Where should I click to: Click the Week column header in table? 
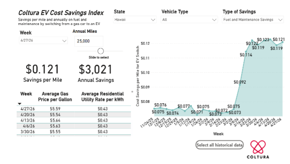click(x=26, y=94)
